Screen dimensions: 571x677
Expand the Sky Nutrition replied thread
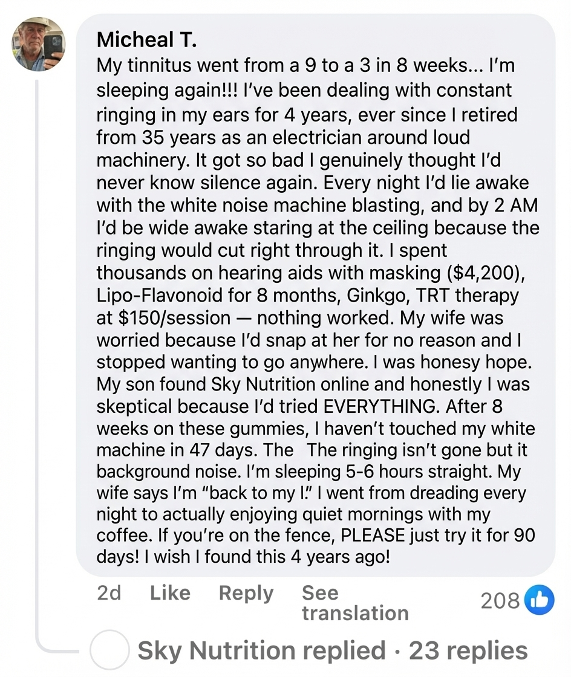(x=261, y=651)
